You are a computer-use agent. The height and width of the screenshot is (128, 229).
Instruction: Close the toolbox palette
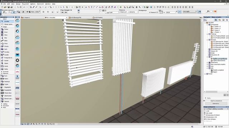pyautogui.click(x=14, y=17)
